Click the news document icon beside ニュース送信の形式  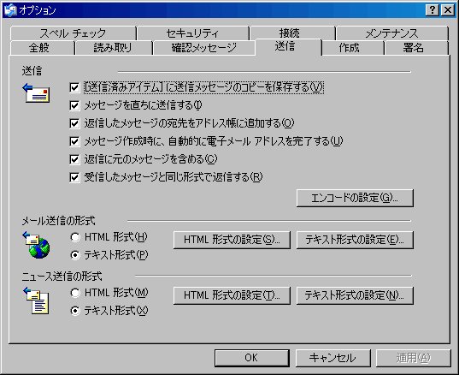[36, 301]
